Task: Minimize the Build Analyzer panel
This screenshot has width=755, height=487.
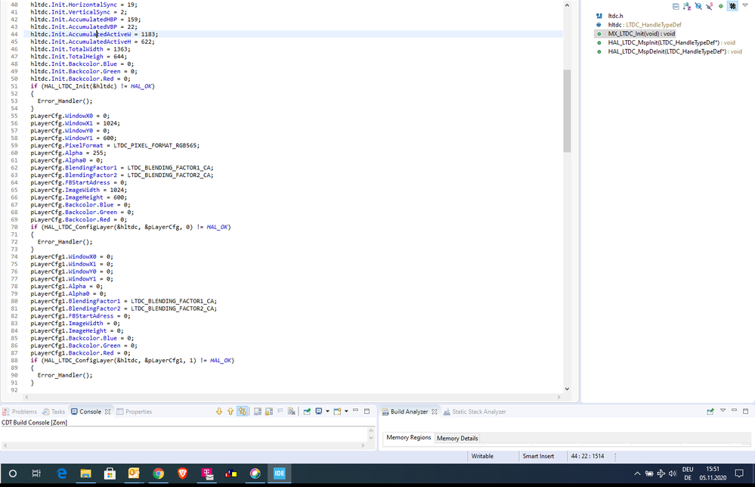Action: [735, 411]
